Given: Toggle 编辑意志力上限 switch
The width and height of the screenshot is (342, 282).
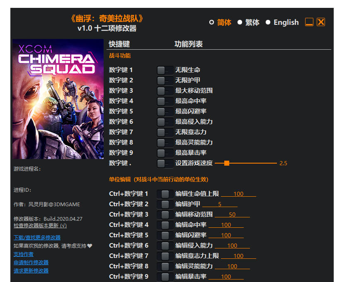Looking at the screenshot, I should point(165,256).
